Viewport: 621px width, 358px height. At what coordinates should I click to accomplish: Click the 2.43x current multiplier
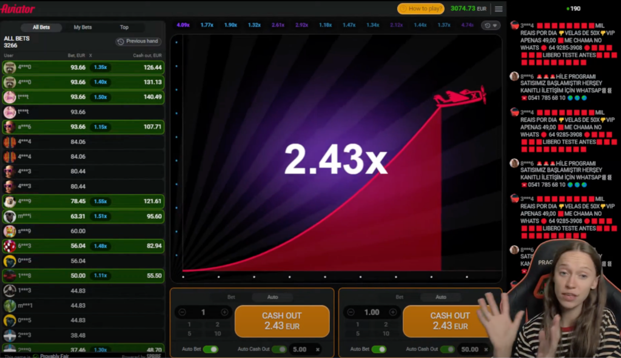coord(335,159)
